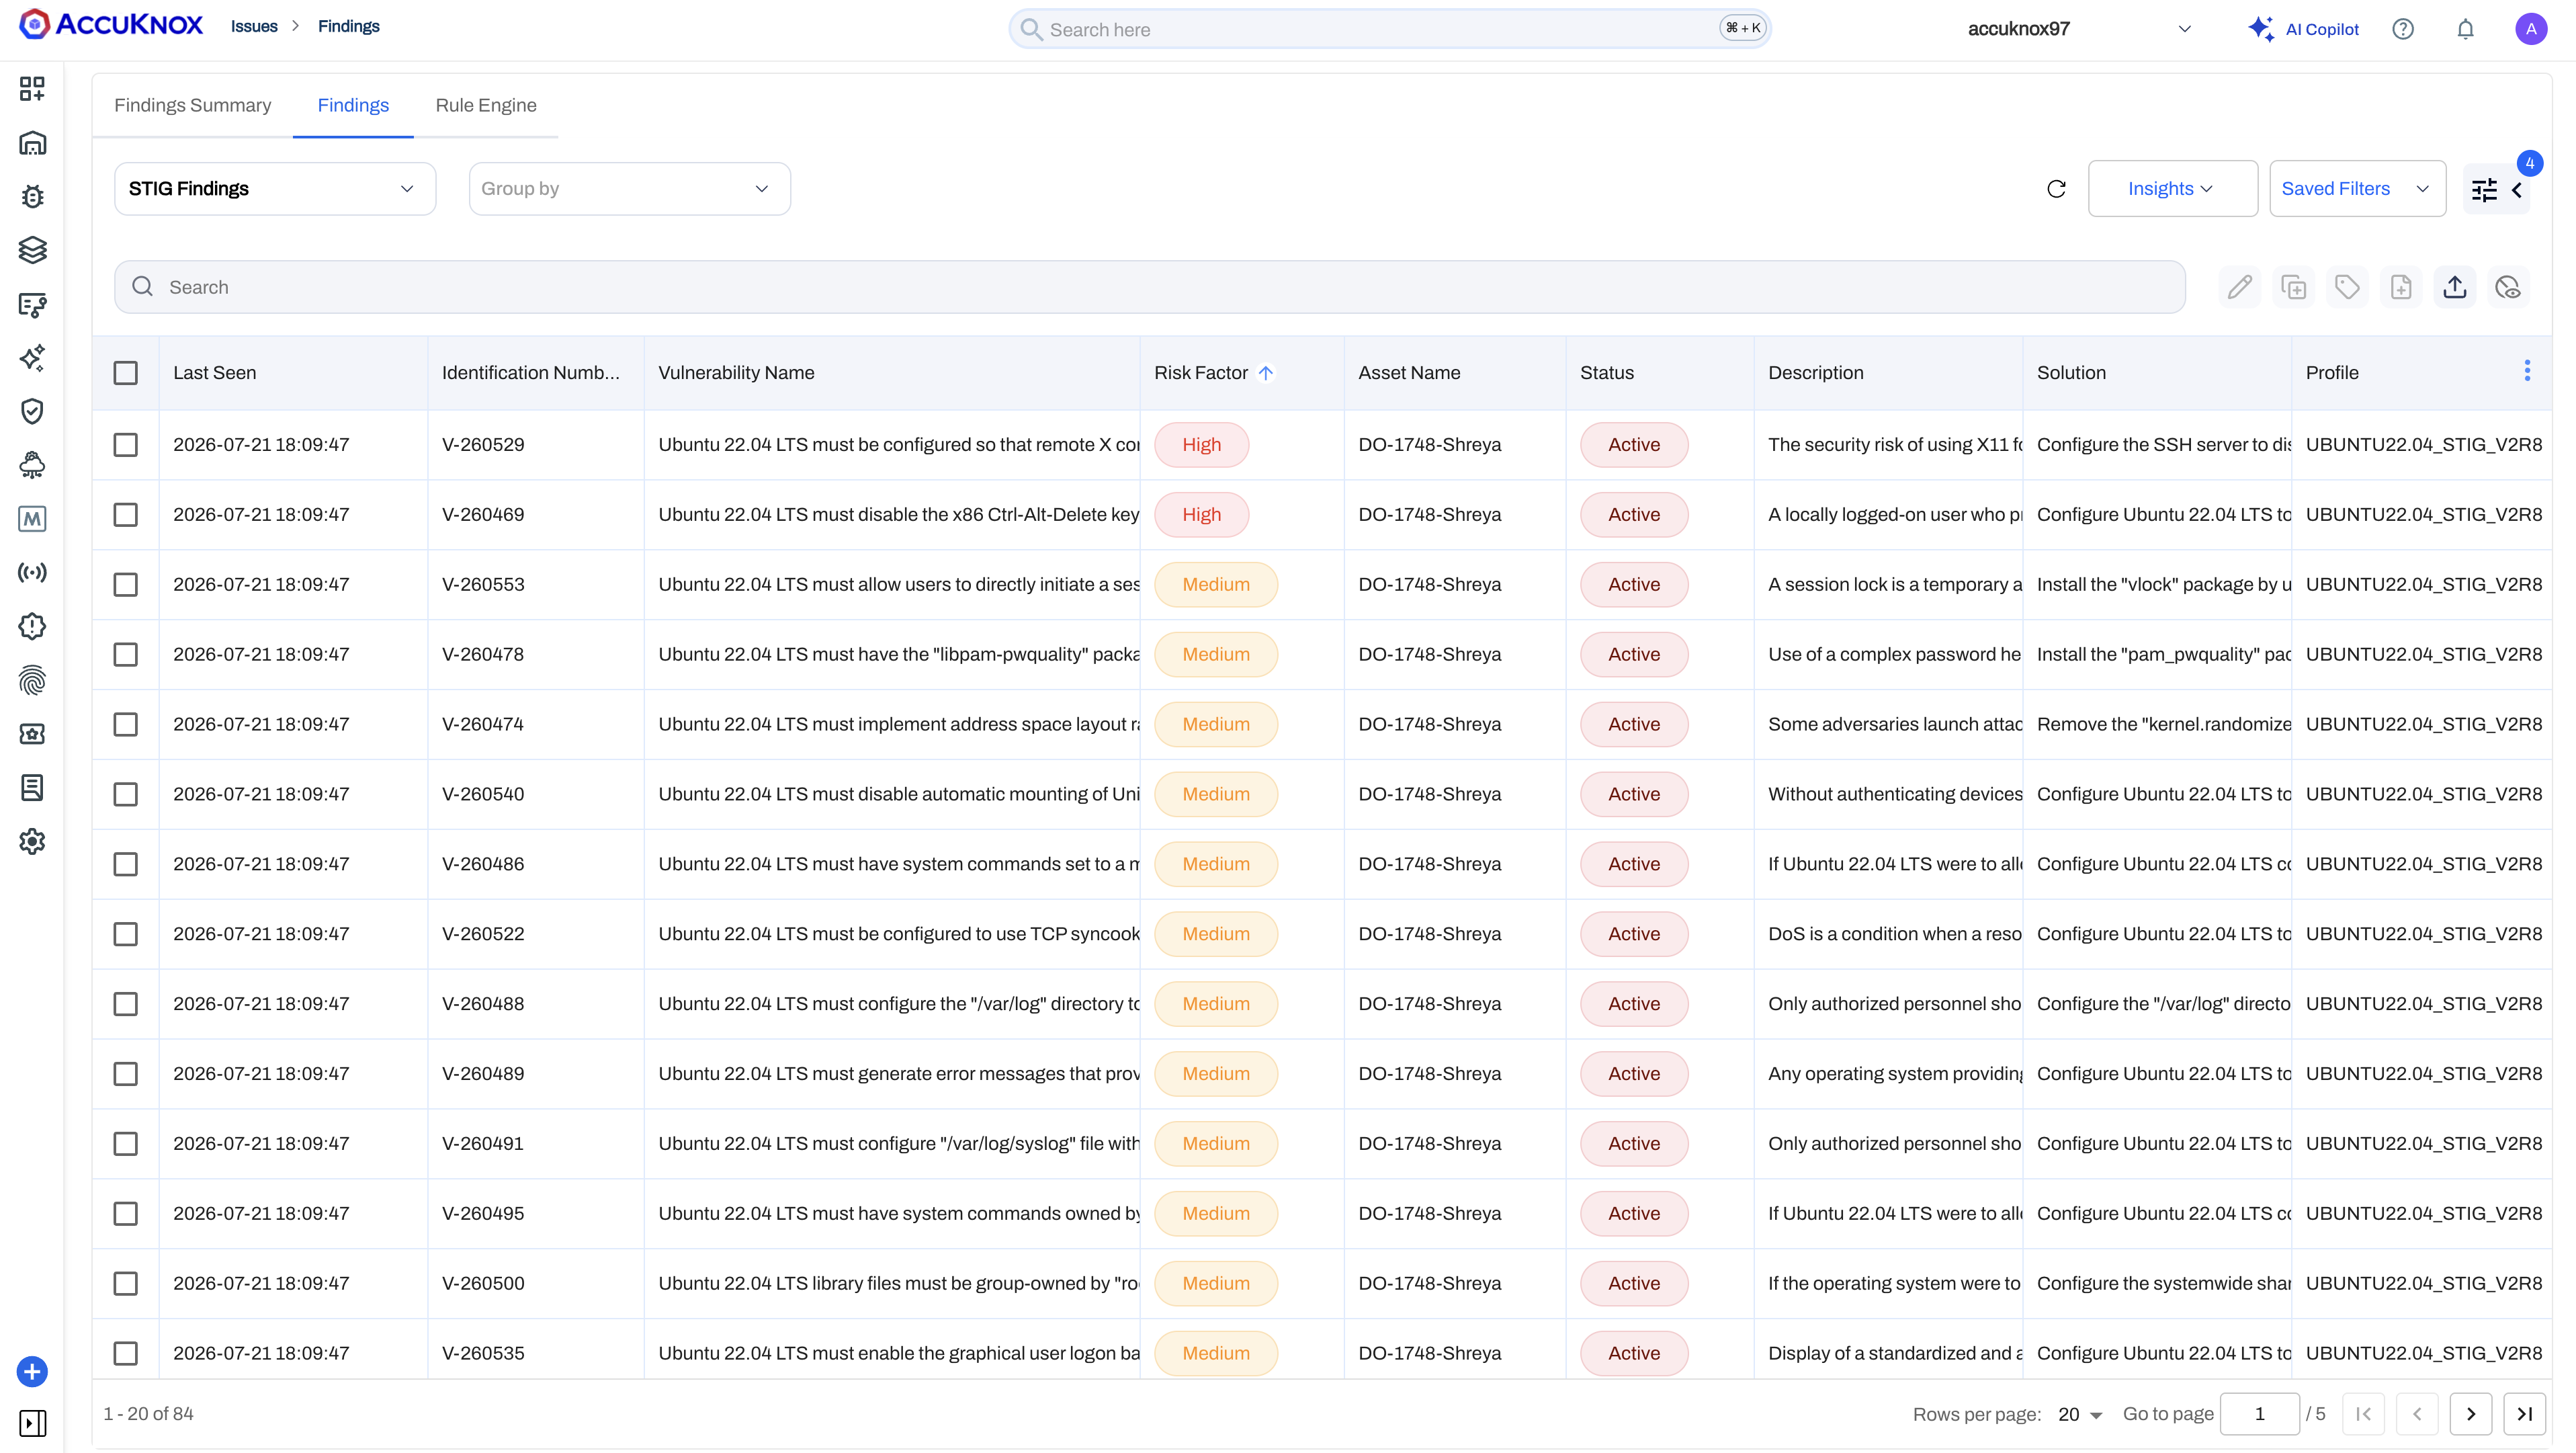Image resolution: width=2576 pixels, height=1453 pixels.
Task: Click the Findings breadcrumb
Action: point(349,26)
